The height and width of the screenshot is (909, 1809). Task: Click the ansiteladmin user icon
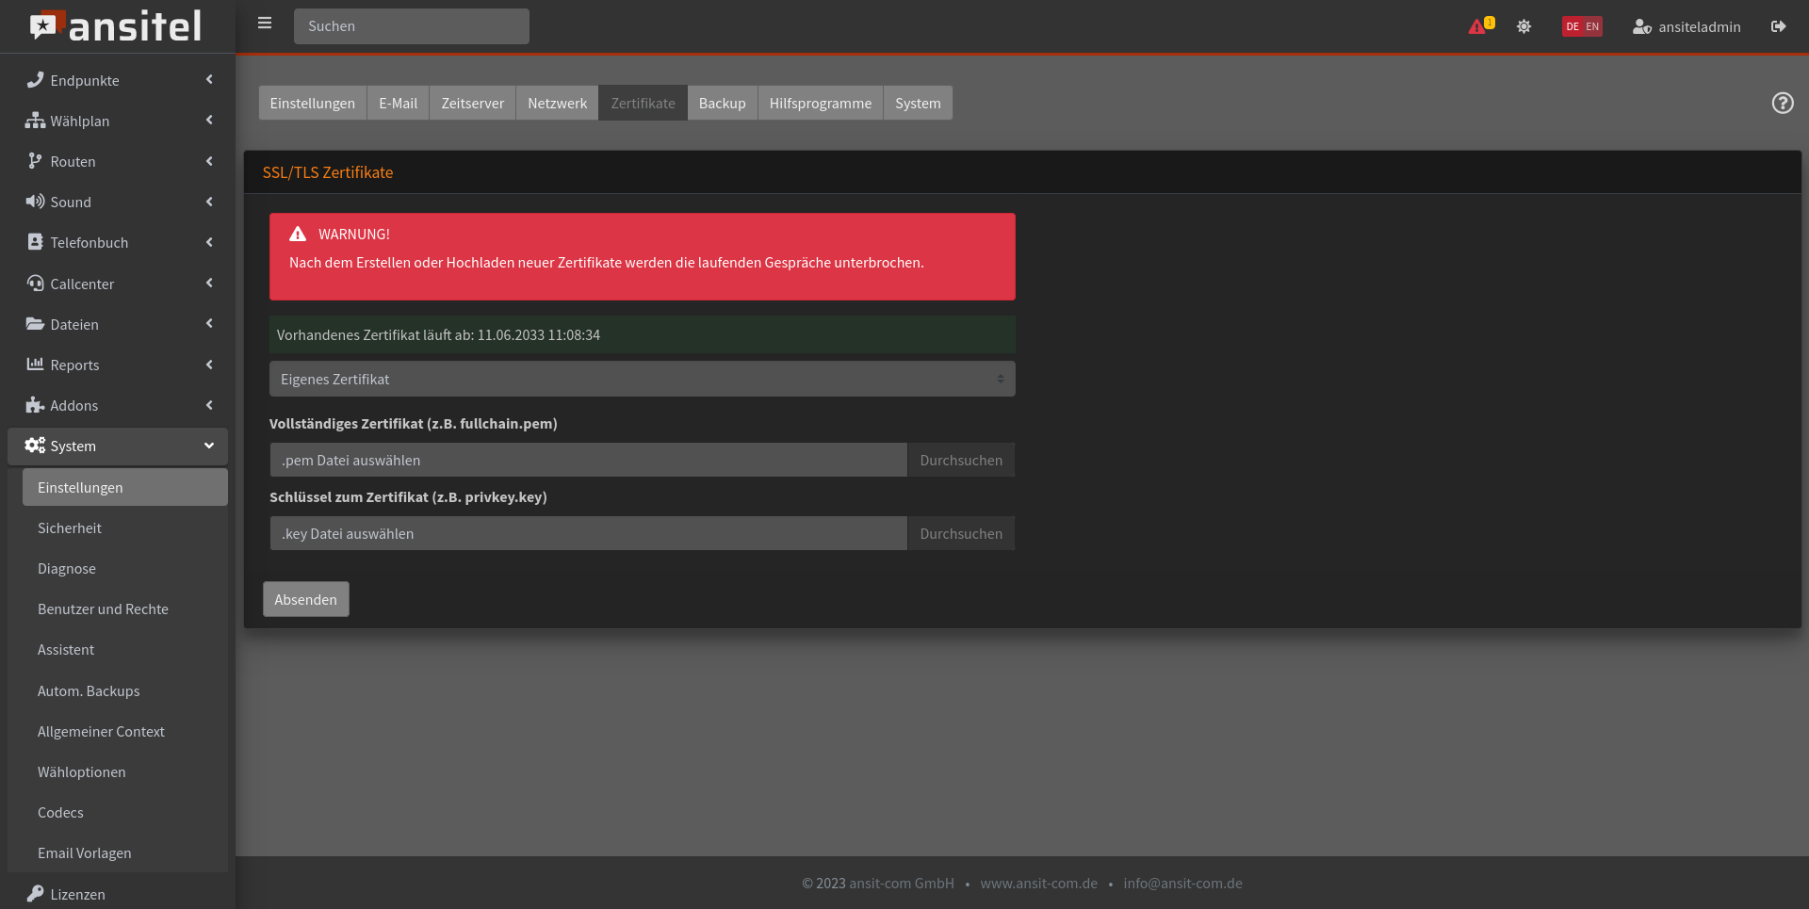pos(1641,26)
